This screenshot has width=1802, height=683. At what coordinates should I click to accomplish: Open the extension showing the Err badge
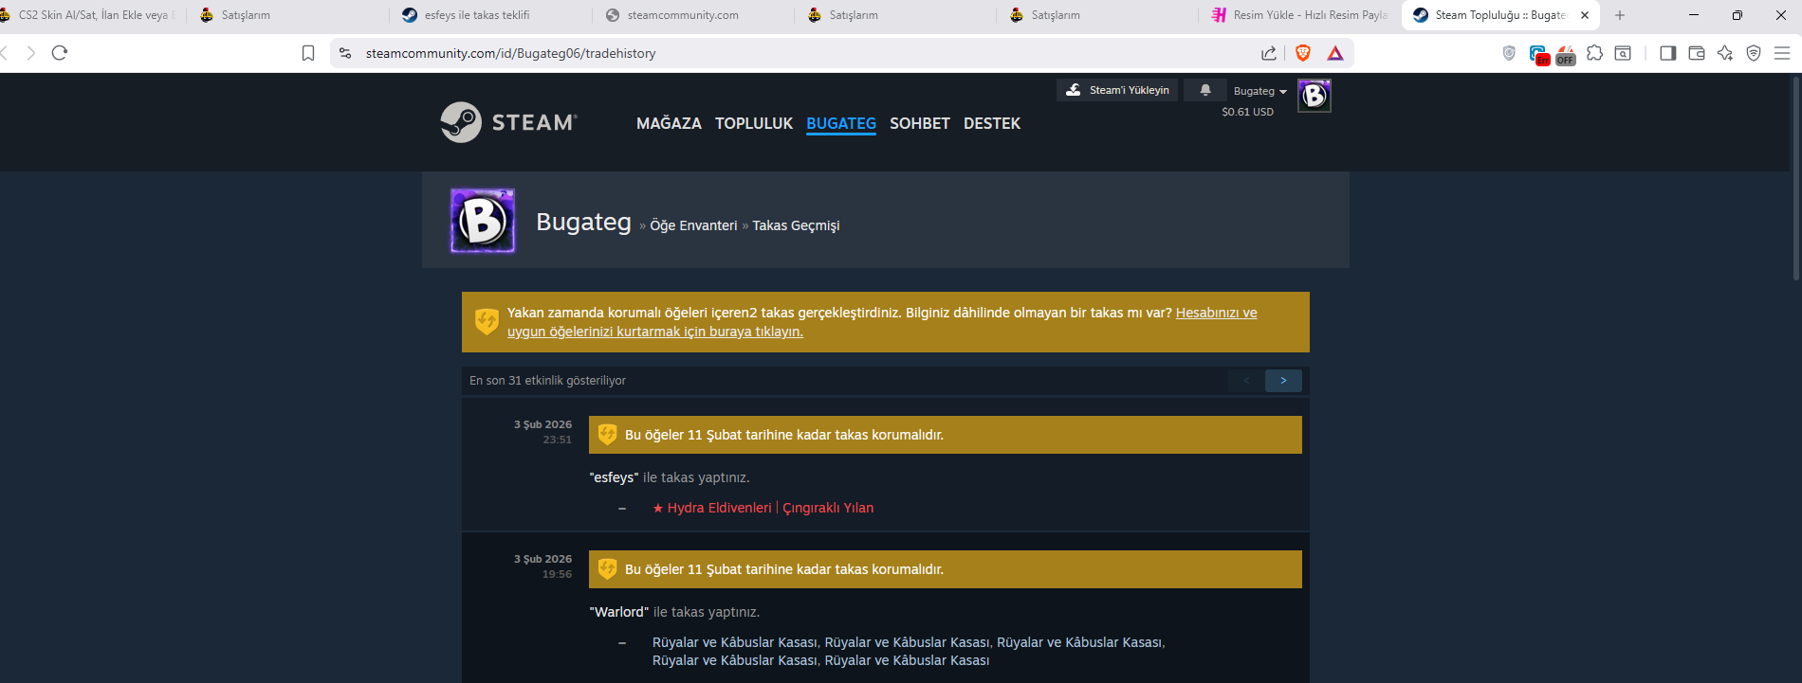click(1538, 54)
